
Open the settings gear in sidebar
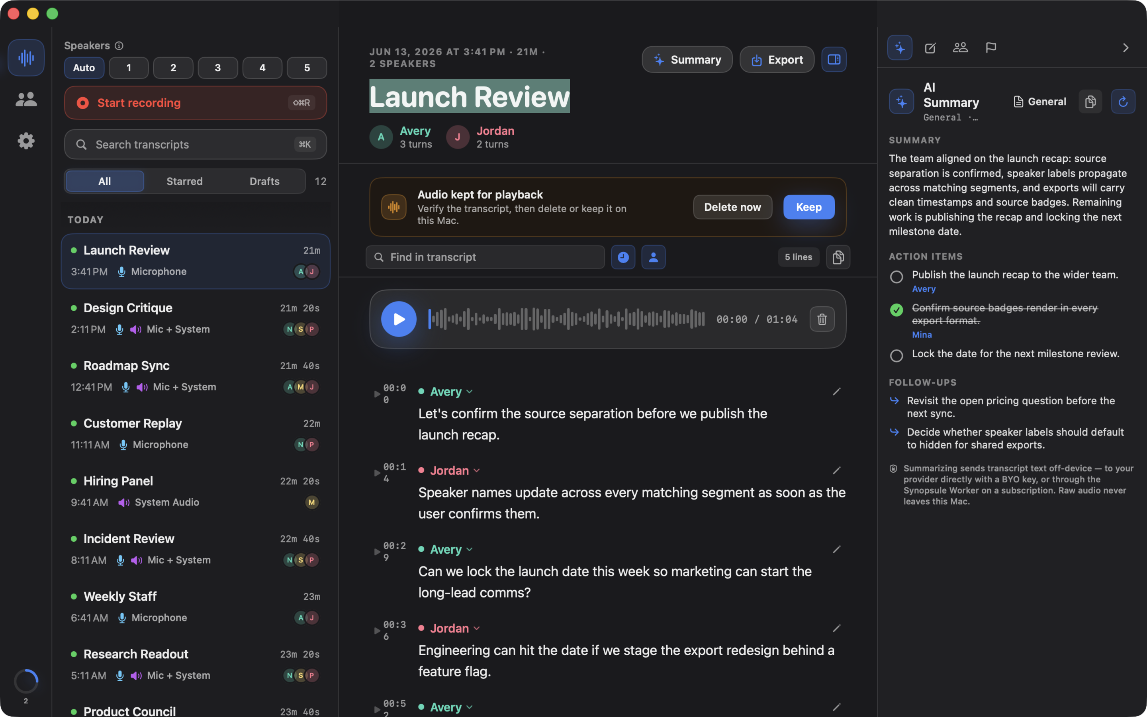(26, 141)
